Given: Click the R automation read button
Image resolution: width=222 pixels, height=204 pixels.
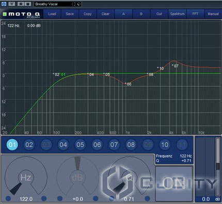Looking at the screenshot, I should [x=21, y=4].
